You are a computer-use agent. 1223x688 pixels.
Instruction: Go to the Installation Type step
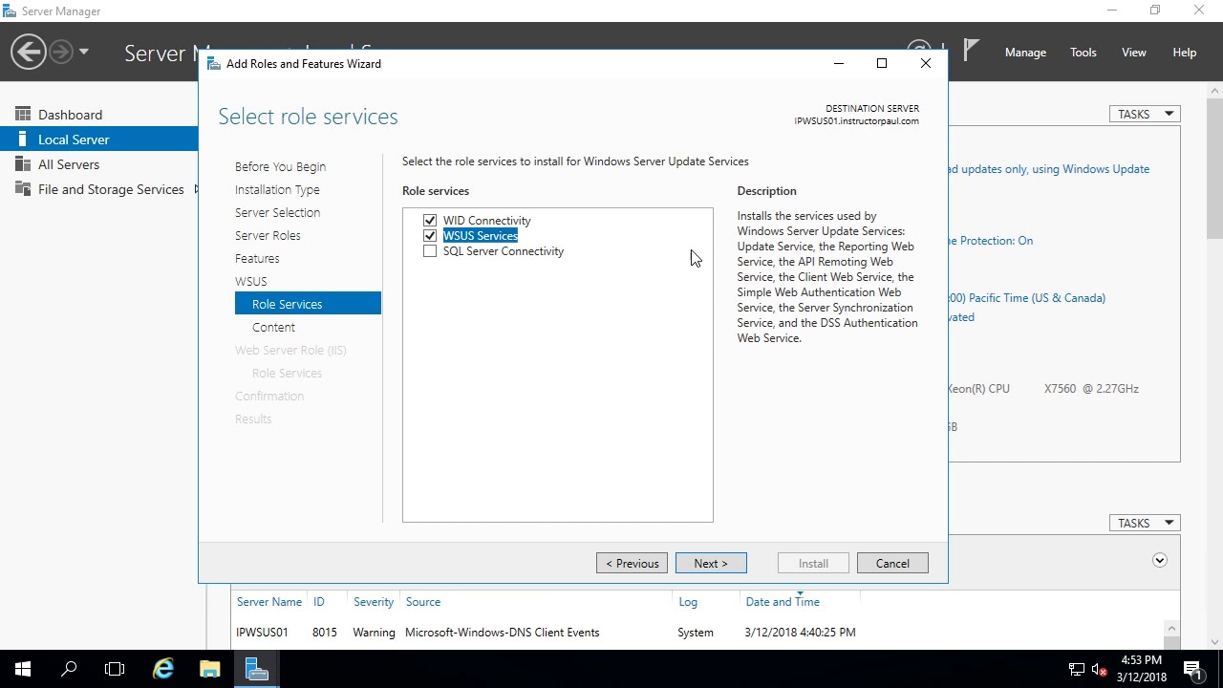pos(277,189)
